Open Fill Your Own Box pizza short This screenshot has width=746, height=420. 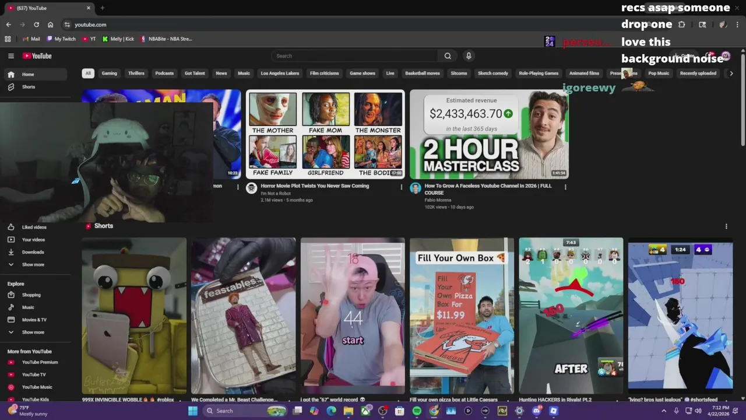(x=462, y=316)
